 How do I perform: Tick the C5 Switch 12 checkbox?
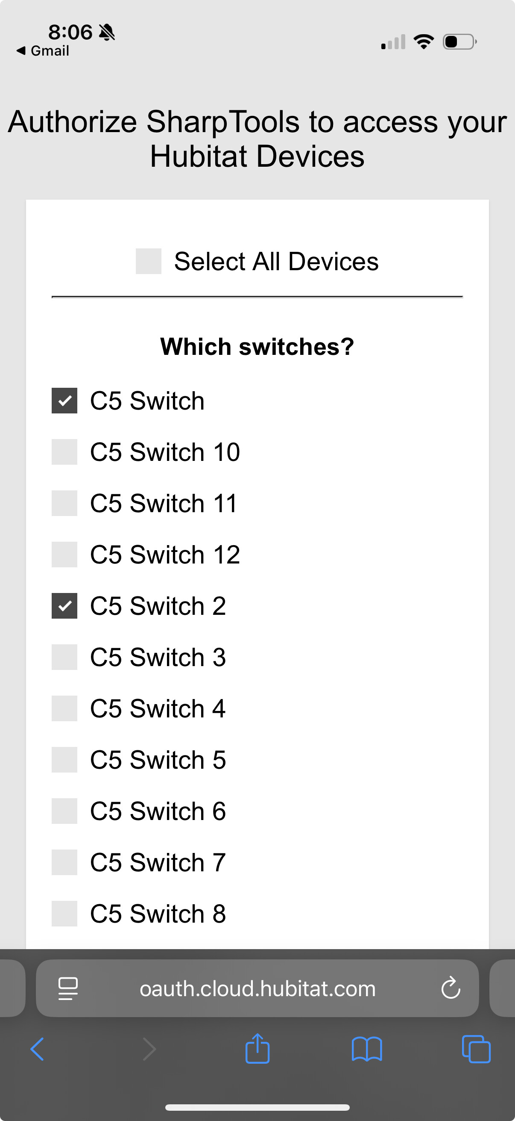coord(64,555)
